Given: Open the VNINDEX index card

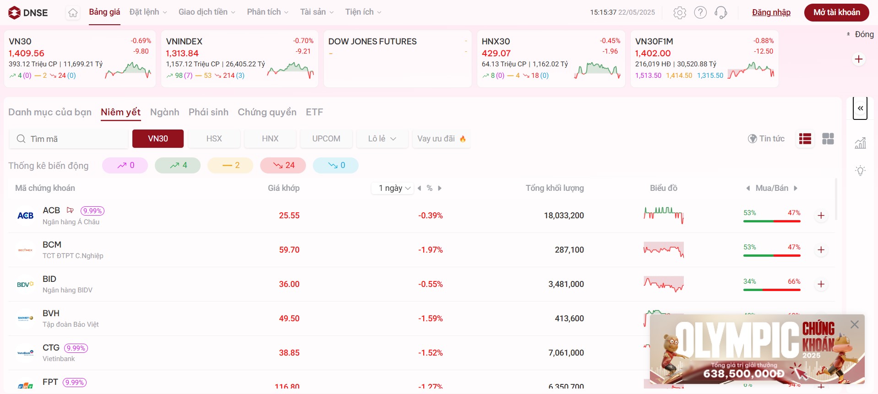Looking at the screenshot, I should pos(240,59).
